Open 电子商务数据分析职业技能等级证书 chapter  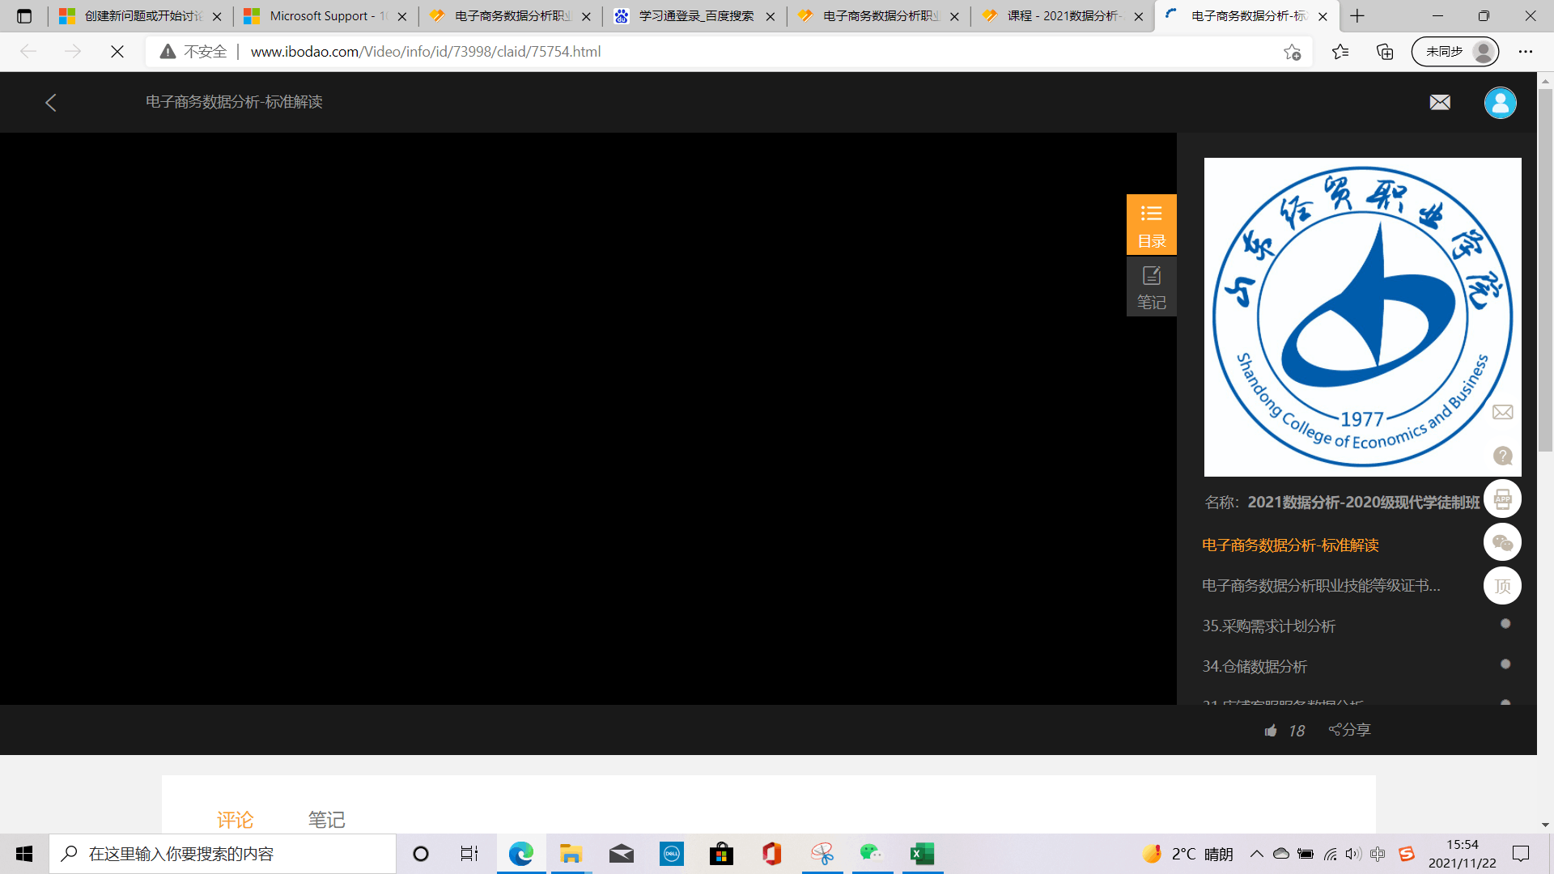1321,586
